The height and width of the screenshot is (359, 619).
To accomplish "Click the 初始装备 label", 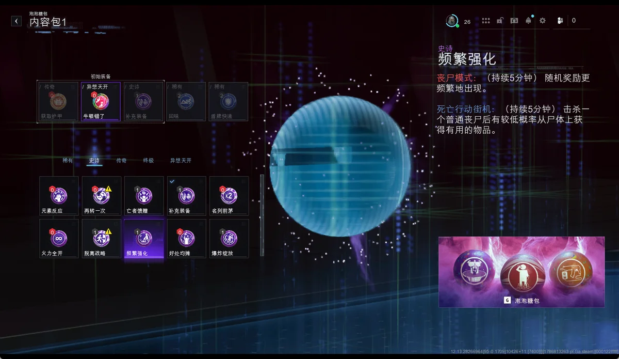I will coord(101,76).
